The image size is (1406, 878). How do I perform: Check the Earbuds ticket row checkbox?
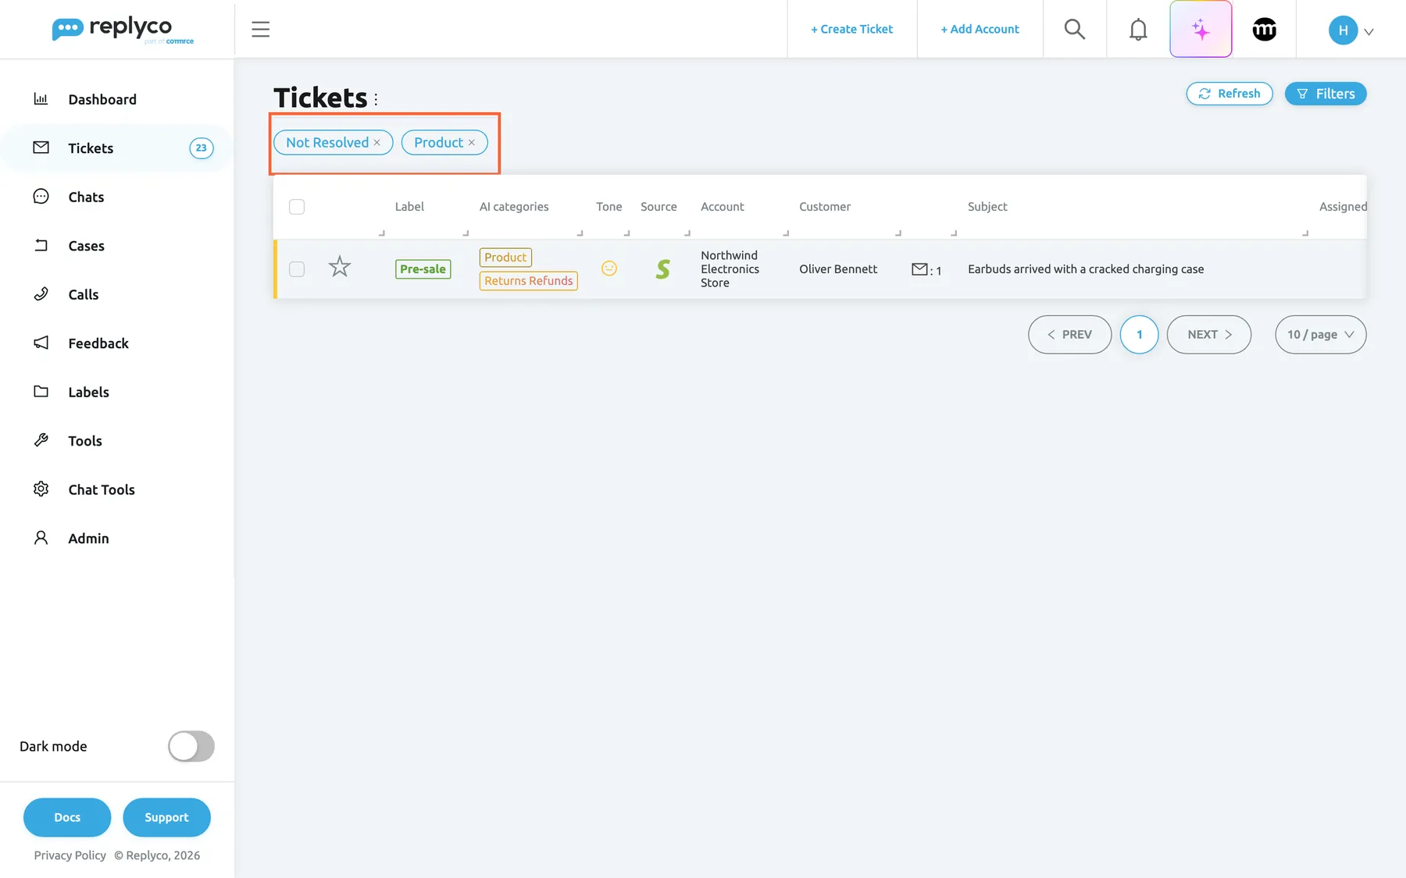click(297, 269)
